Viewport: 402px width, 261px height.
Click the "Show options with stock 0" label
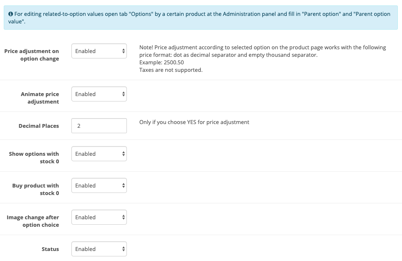(x=34, y=157)
